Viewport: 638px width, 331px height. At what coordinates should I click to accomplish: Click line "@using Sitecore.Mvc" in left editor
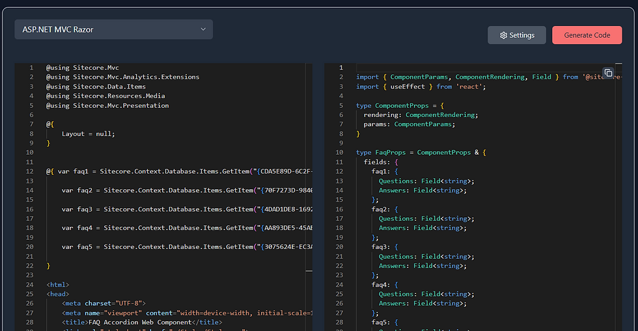coord(83,68)
